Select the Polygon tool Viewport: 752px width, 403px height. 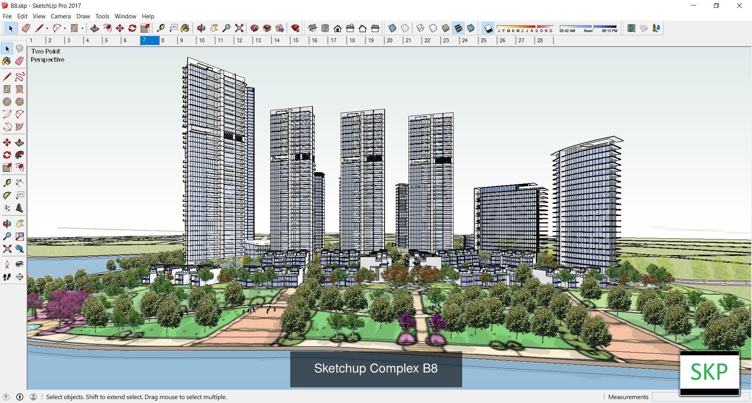tap(20, 102)
